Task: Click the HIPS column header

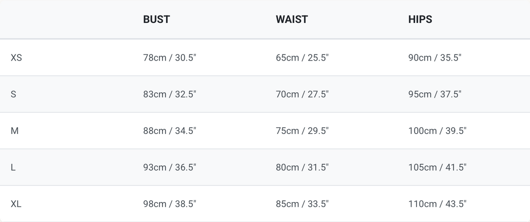Action: click(420, 19)
